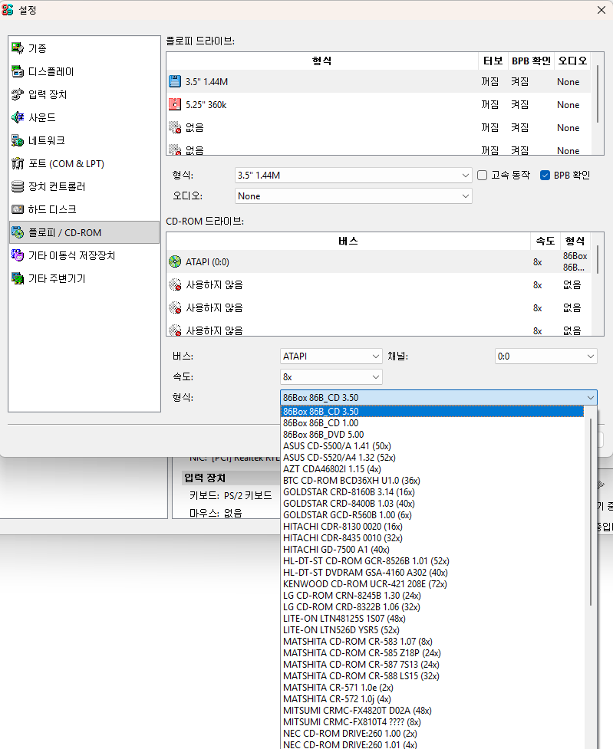The width and height of the screenshot is (613, 749).
Task: Open the 포트 (COM & LPT) category icon
Action: (18, 163)
